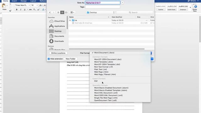Viewport: 201px width, 113px height.
Task: Sort files by Date Modified header
Action: click(123, 17)
